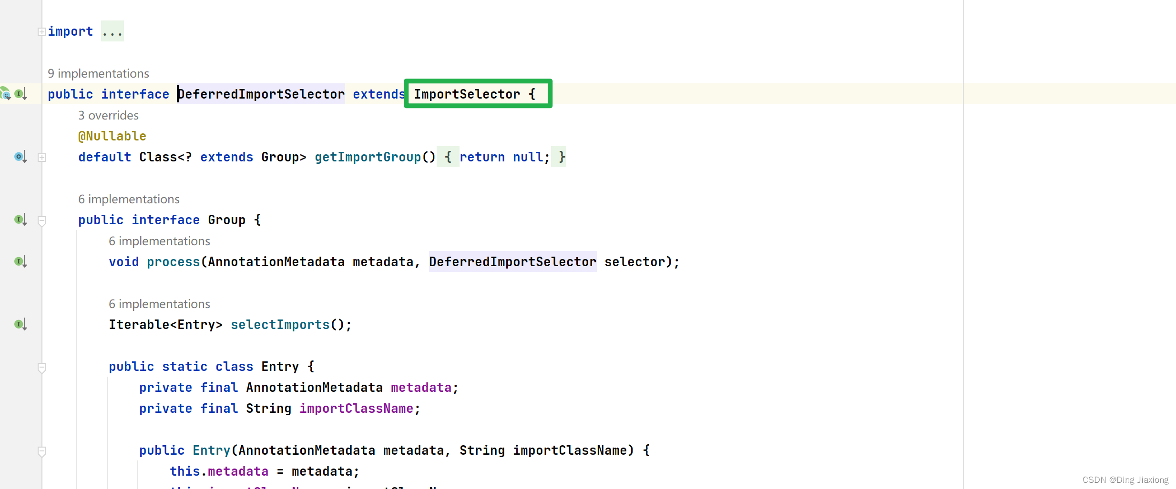Collapse the Group interface block
Screen dimensions: 1176x489
pyautogui.click(x=42, y=221)
